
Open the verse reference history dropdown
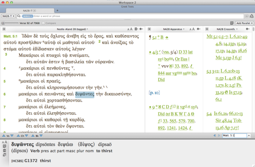[249, 136]
